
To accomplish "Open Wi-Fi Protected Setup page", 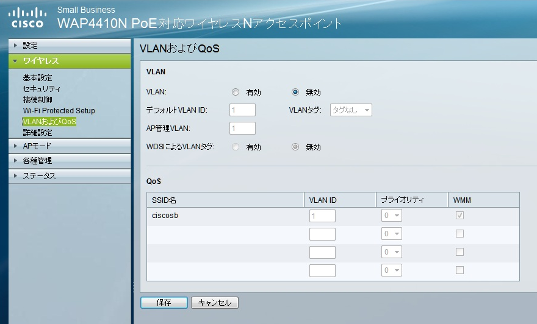I will pyautogui.click(x=59, y=111).
